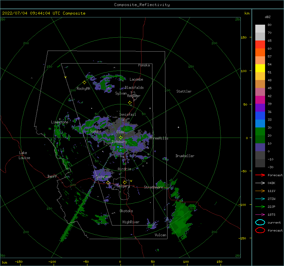Click the Sundre label

[96, 131]
